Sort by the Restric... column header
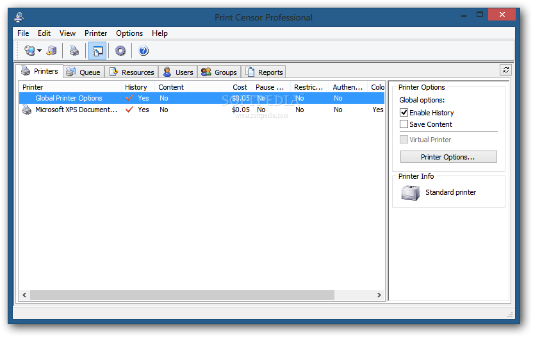The width and height of the screenshot is (533, 337). point(309,87)
